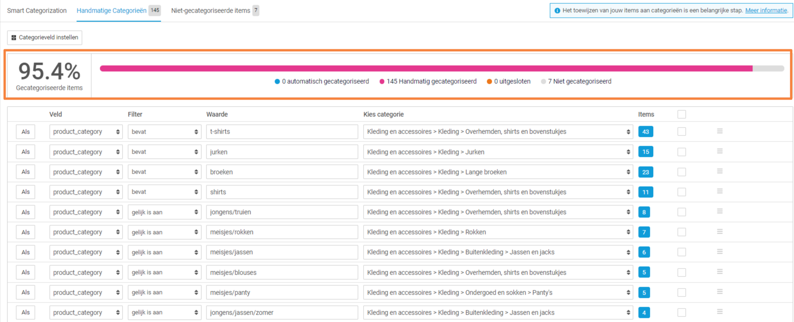Open the 23 items badge for broeken
Image resolution: width=794 pixels, height=322 pixels.
(x=645, y=172)
